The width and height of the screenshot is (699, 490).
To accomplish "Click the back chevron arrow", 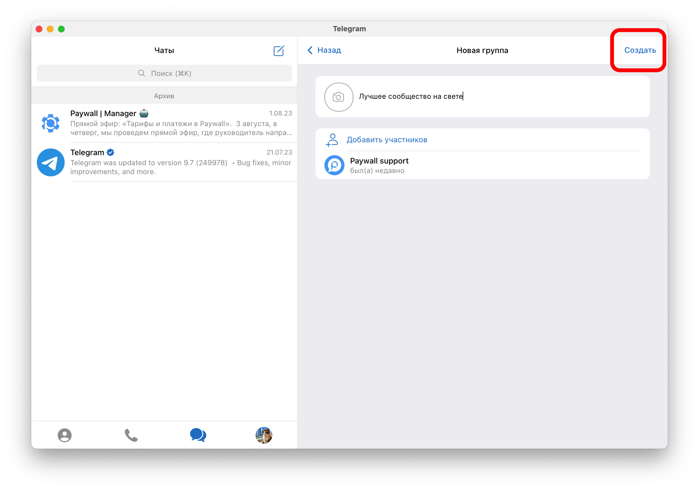I will [x=310, y=50].
